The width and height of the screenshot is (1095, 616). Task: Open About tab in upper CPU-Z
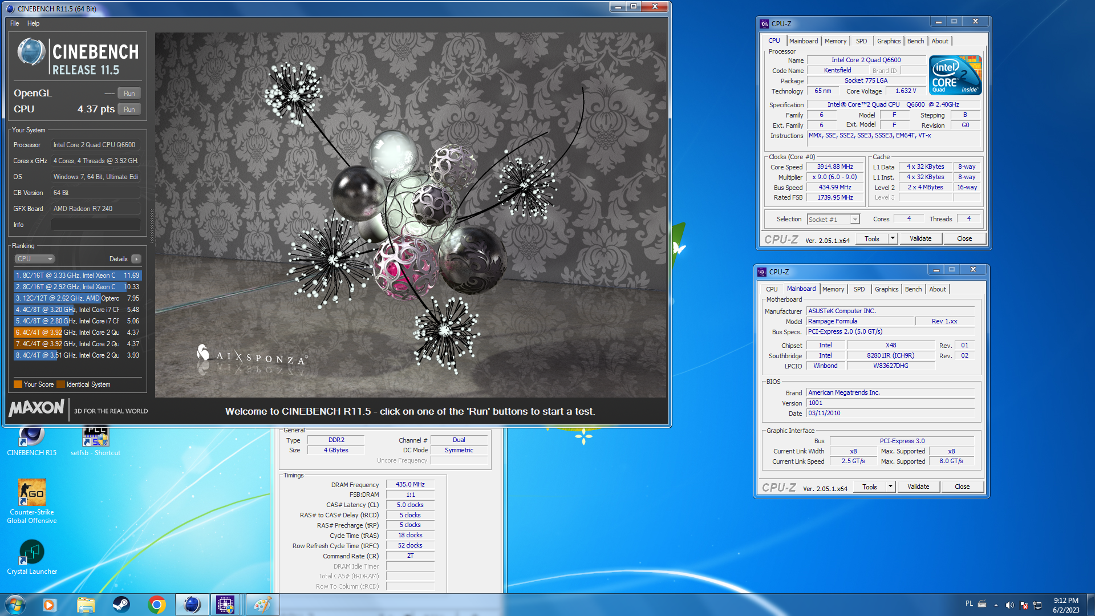pyautogui.click(x=940, y=41)
